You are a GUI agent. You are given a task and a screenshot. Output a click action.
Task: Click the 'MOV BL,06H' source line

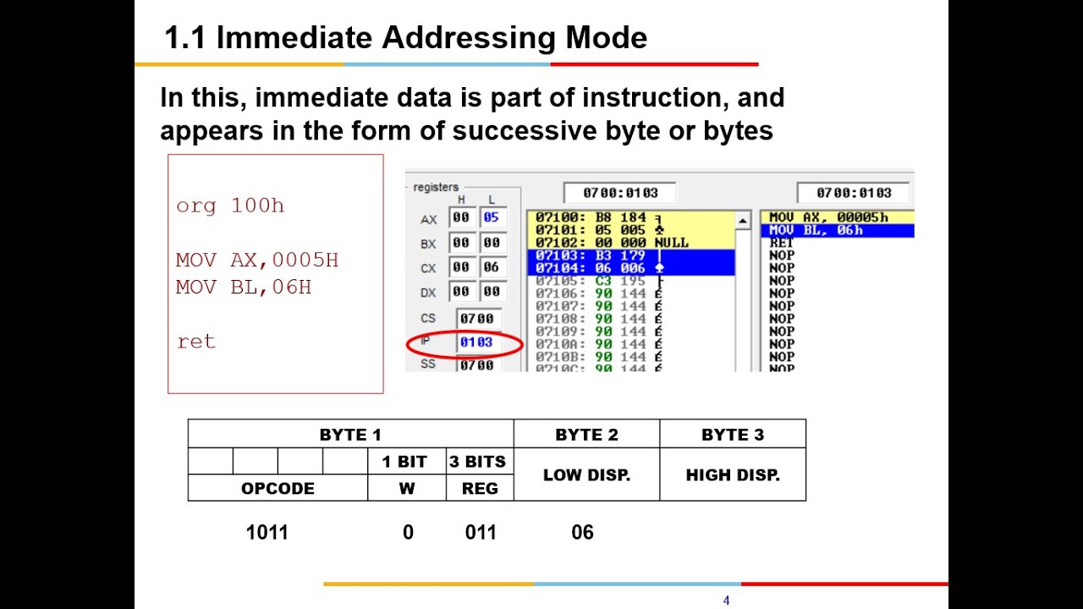click(244, 287)
